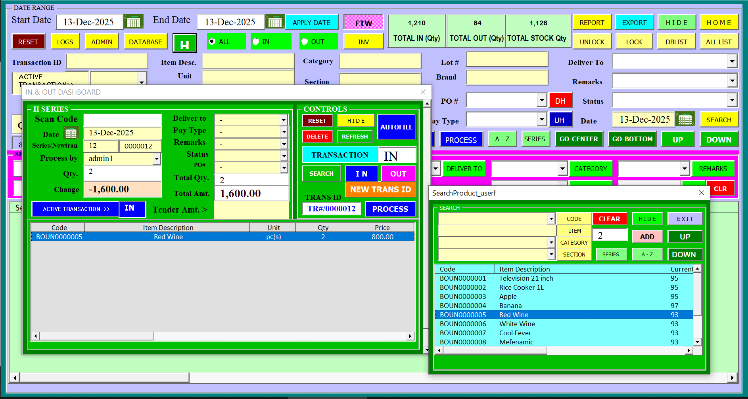
Task: Select the OUT radio option
Action: [304, 42]
